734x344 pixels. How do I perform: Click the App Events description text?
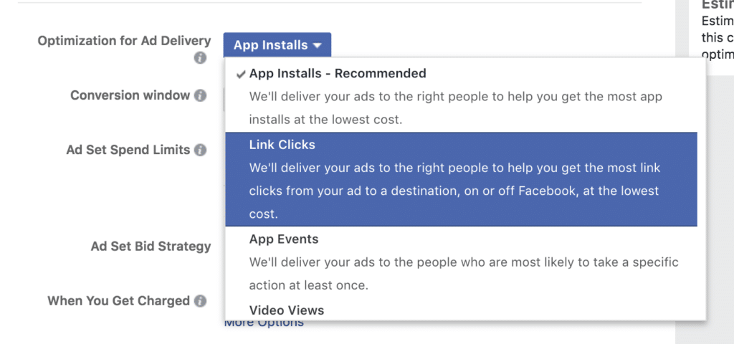(x=463, y=274)
